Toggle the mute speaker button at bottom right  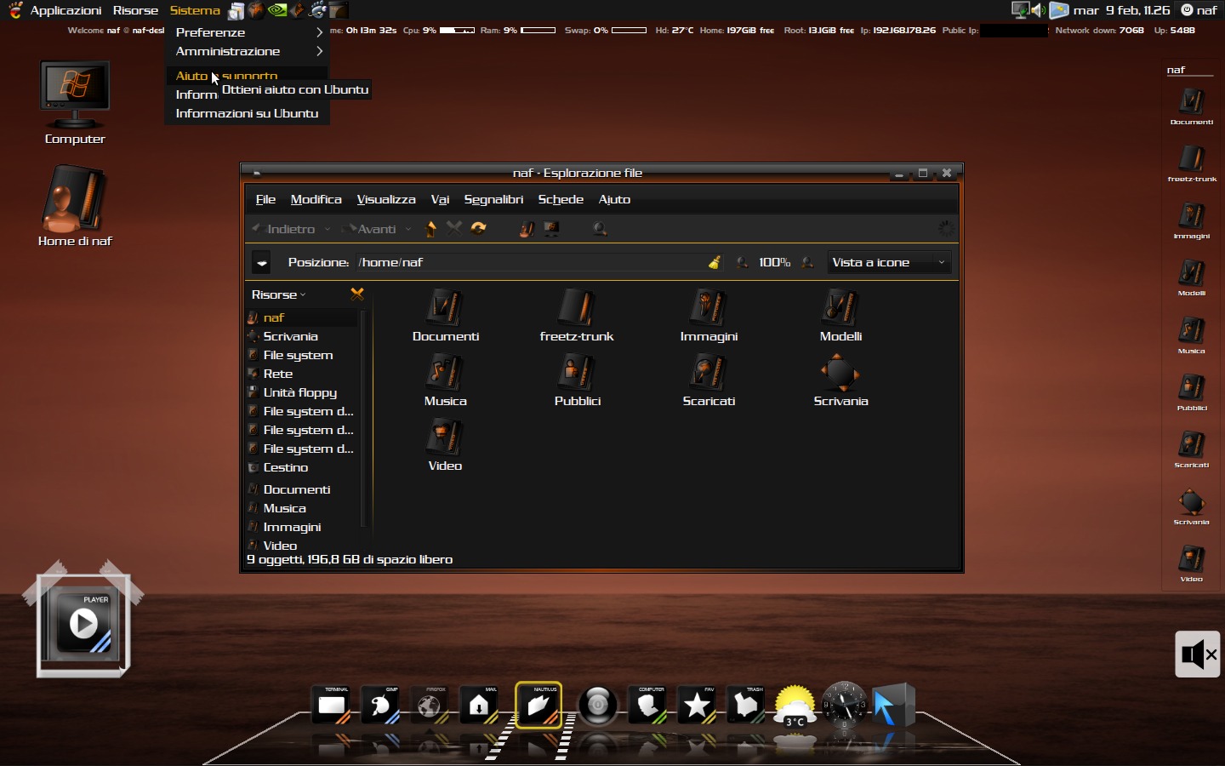[x=1198, y=655]
